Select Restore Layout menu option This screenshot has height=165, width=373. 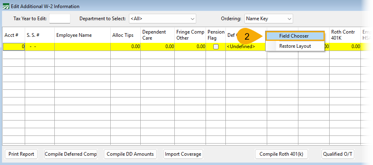click(x=295, y=46)
